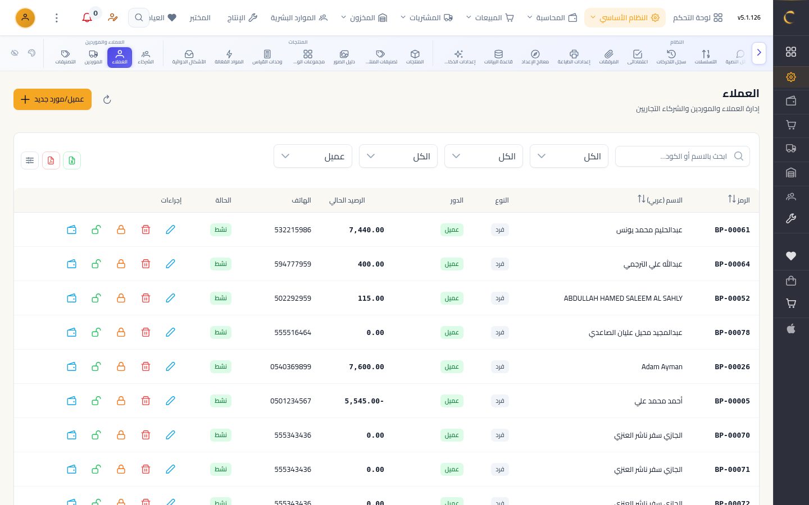Image resolution: width=809 pixels, height=505 pixels.
Task: Export the customers list to PDF
Action: pyautogui.click(x=51, y=160)
